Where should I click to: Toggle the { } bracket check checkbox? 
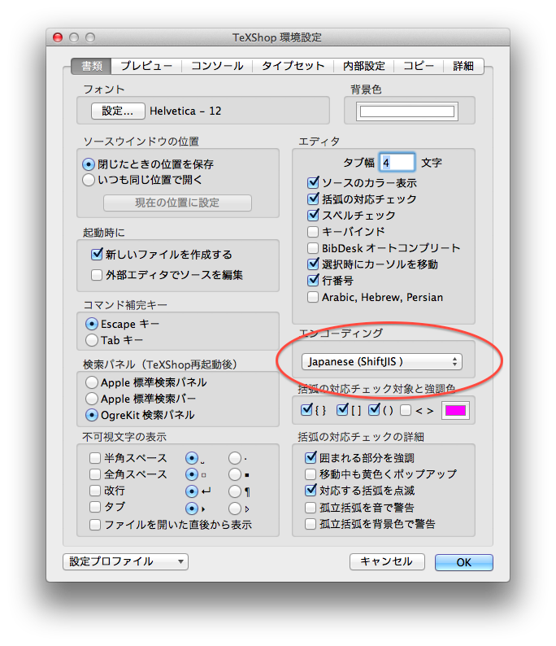point(307,410)
